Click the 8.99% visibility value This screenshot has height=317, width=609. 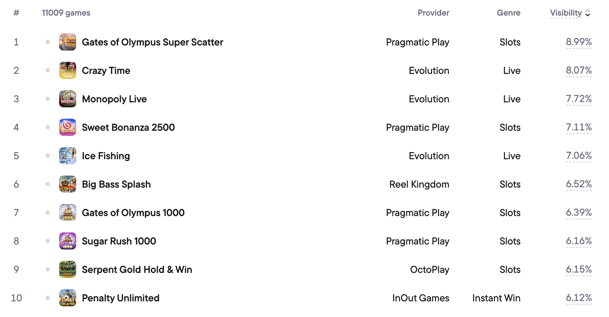(x=579, y=42)
